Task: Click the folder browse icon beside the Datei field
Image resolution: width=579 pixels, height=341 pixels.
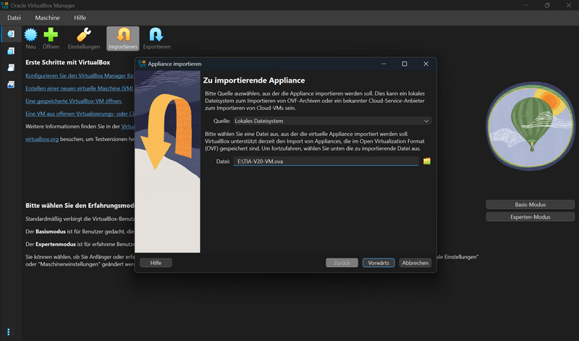Action: tap(427, 161)
